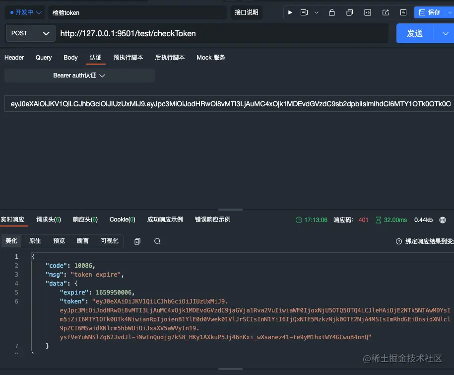Click the bearer token input field

pyautogui.click(x=229, y=104)
